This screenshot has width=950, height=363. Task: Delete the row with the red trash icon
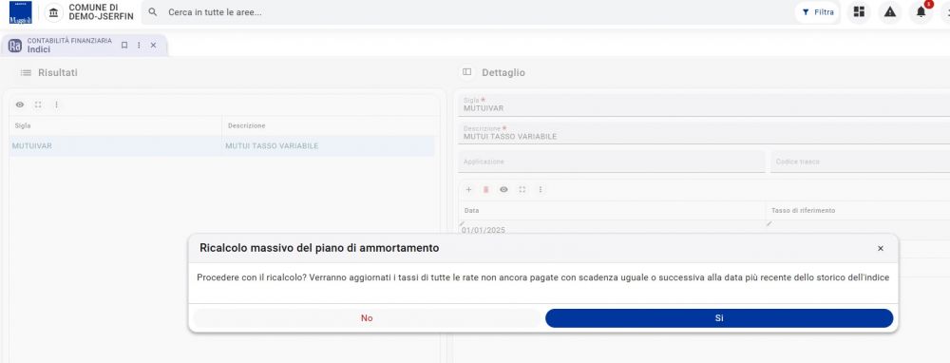(485, 190)
